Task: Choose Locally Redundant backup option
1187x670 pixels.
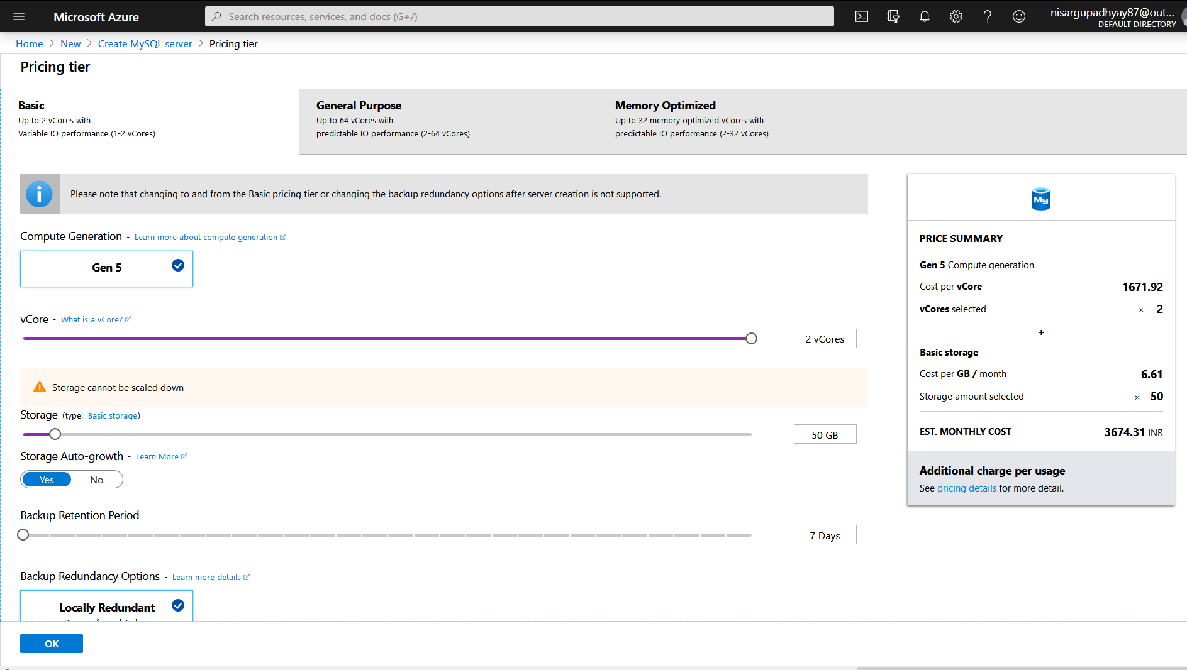Action: coord(107,607)
